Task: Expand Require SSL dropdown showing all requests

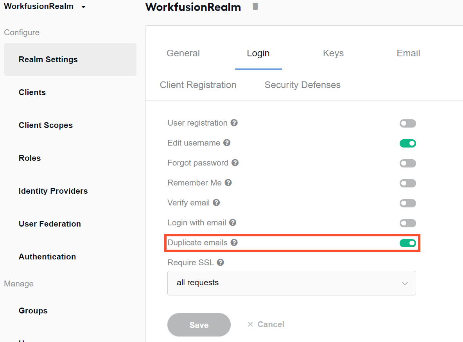Action: [292, 283]
